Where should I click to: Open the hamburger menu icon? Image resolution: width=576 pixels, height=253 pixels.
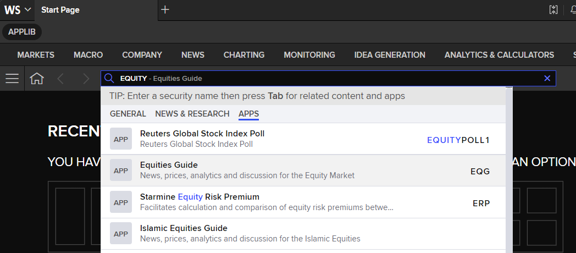click(x=12, y=78)
